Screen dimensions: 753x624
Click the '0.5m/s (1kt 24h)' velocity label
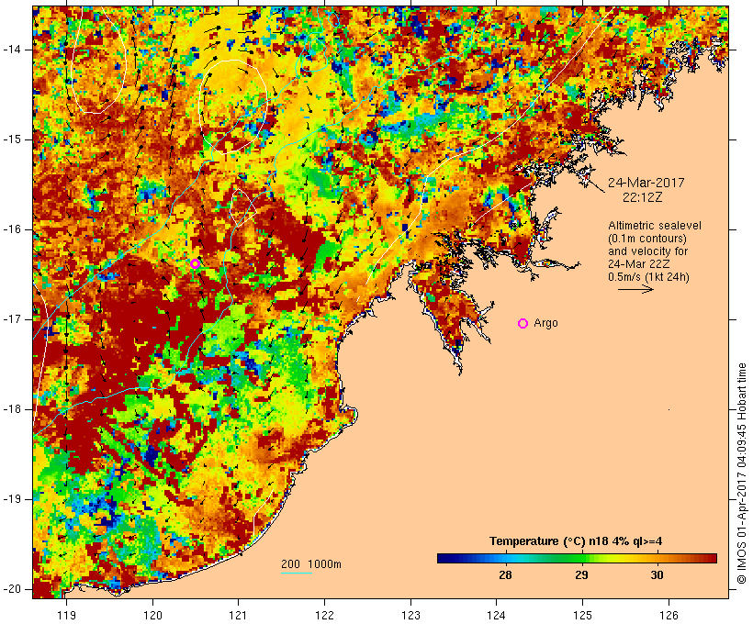[648, 277]
